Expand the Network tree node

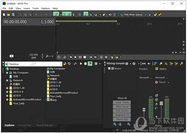click(7, 80)
